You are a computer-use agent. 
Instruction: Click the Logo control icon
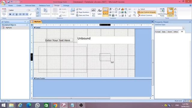[x=73, y=12]
